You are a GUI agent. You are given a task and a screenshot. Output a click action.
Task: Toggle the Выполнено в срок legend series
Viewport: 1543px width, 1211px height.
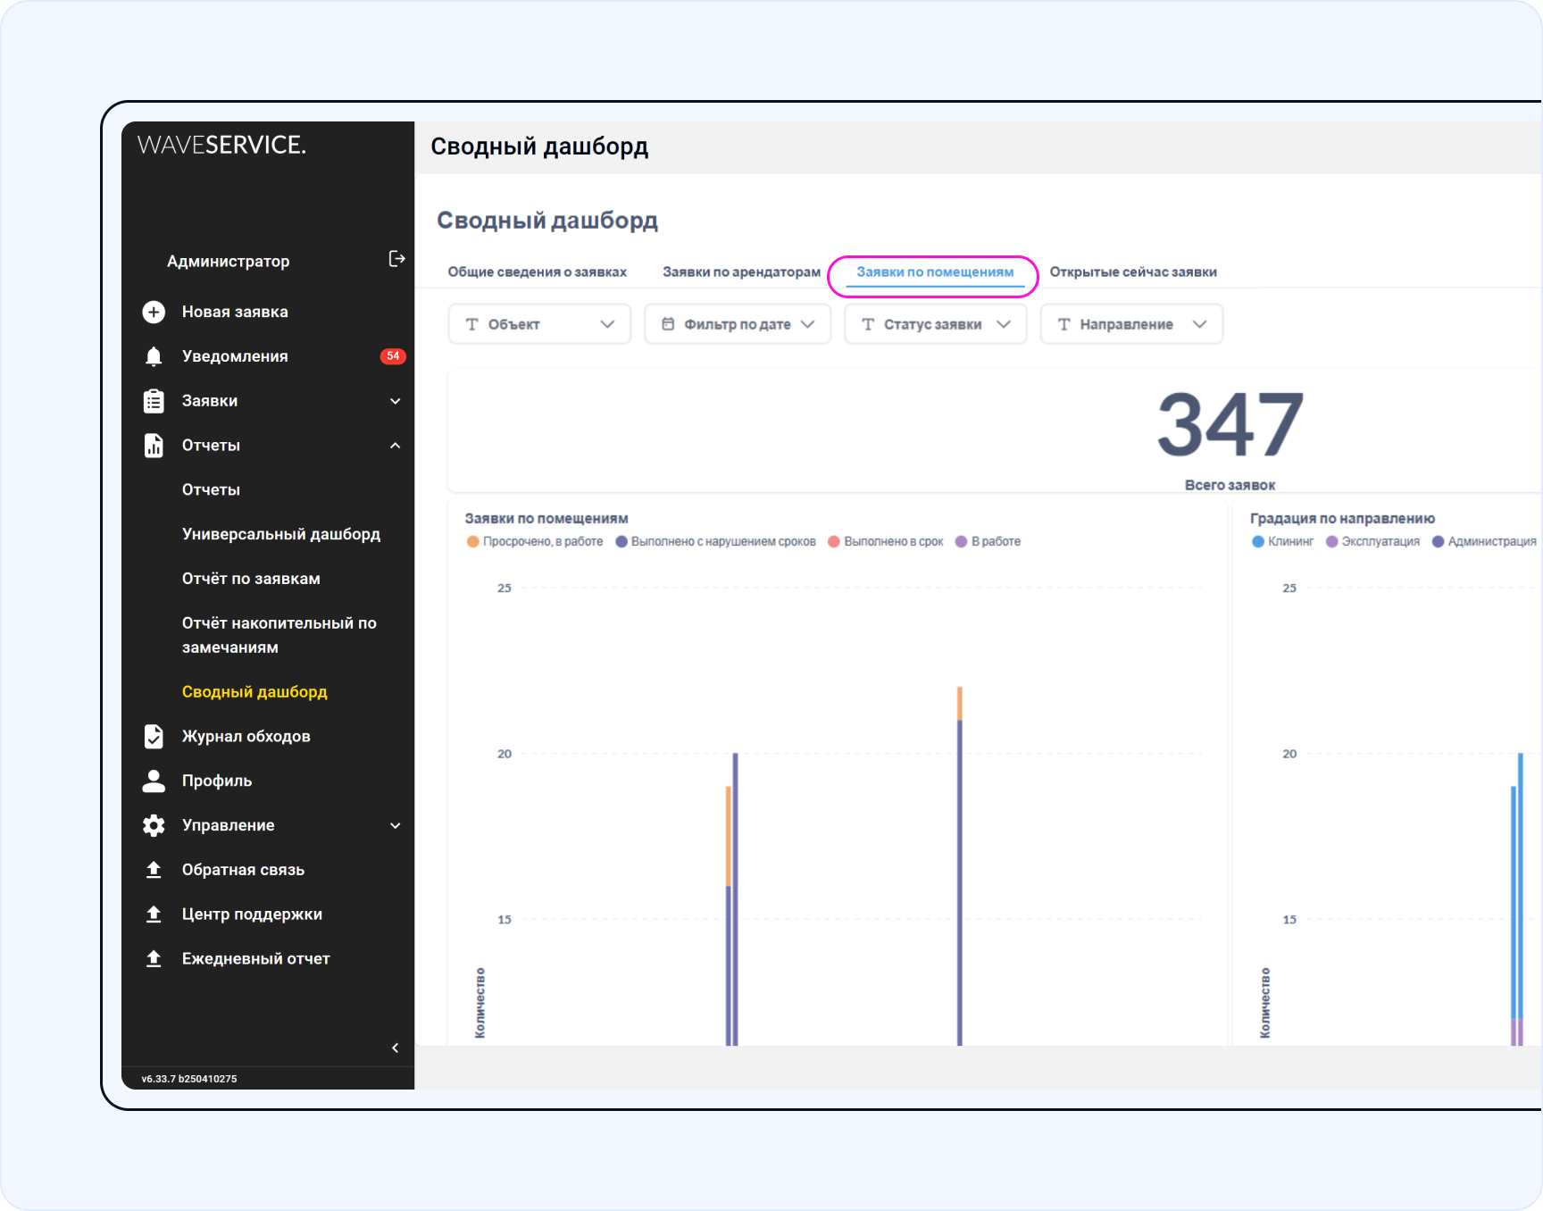click(x=886, y=541)
